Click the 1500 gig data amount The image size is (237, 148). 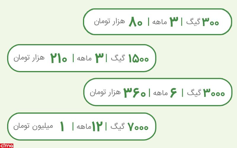[x=138, y=58]
